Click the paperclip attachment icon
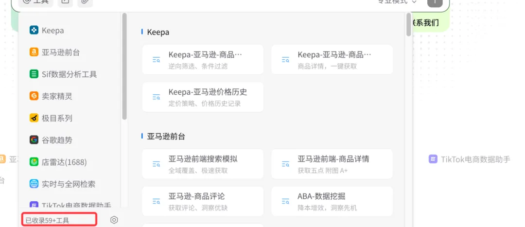 [x=85, y=1]
